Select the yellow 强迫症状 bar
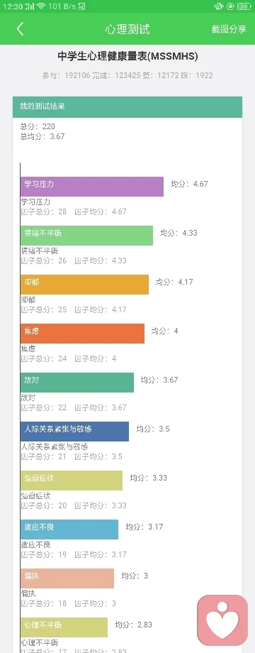This screenshot has width=255, height=653. [72, 481]
